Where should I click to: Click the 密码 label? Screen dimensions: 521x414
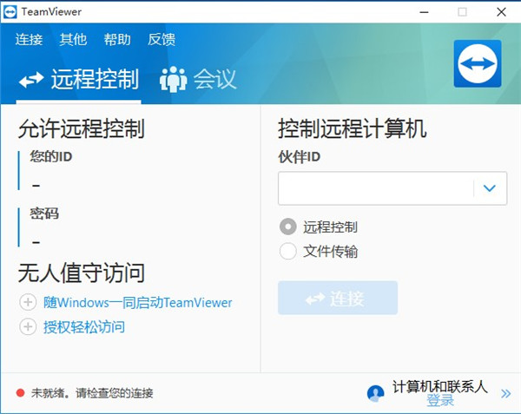pyautogui.click(x=44, y=214)
